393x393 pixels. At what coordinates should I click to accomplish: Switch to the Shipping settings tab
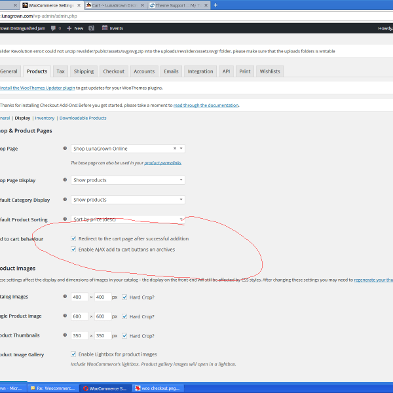[x=84, y=71]
